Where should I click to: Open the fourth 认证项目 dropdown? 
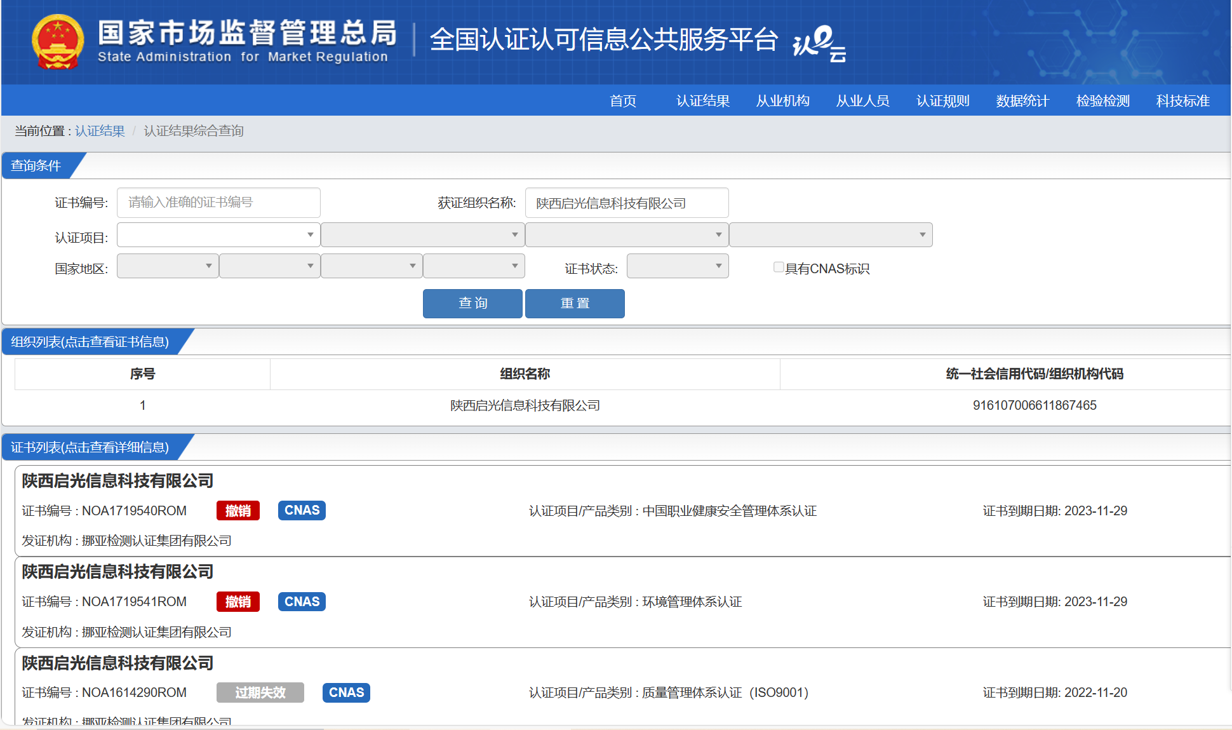(831, 234)
